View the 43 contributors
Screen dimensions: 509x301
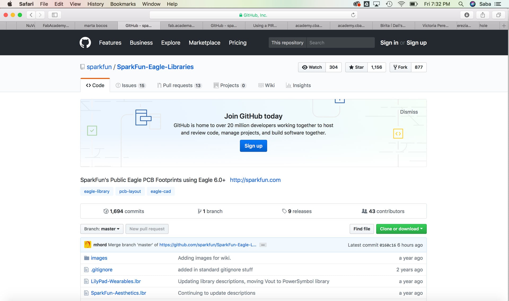(383, 211)
